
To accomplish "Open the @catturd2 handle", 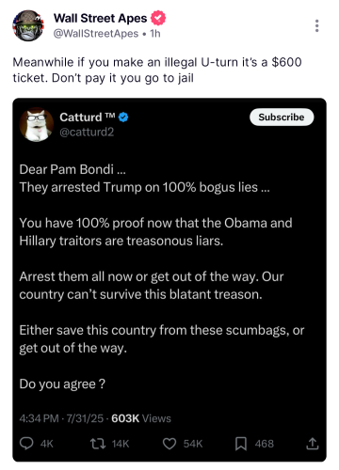I will coord(87,132).
